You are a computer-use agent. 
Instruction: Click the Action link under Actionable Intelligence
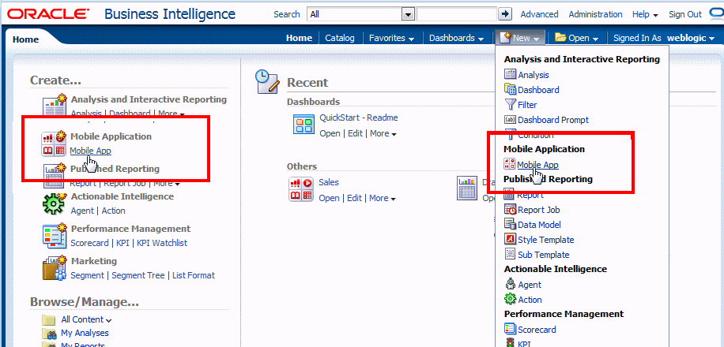pos(114,211)
